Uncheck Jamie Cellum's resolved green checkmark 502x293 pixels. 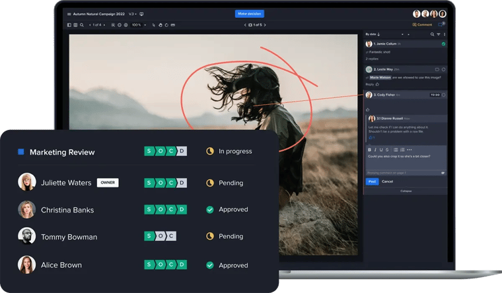coord(443,44)
